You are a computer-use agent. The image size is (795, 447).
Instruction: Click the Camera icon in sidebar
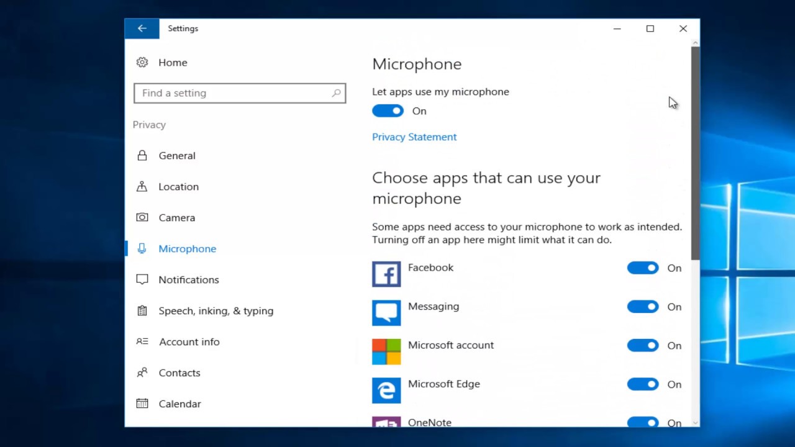142,217
